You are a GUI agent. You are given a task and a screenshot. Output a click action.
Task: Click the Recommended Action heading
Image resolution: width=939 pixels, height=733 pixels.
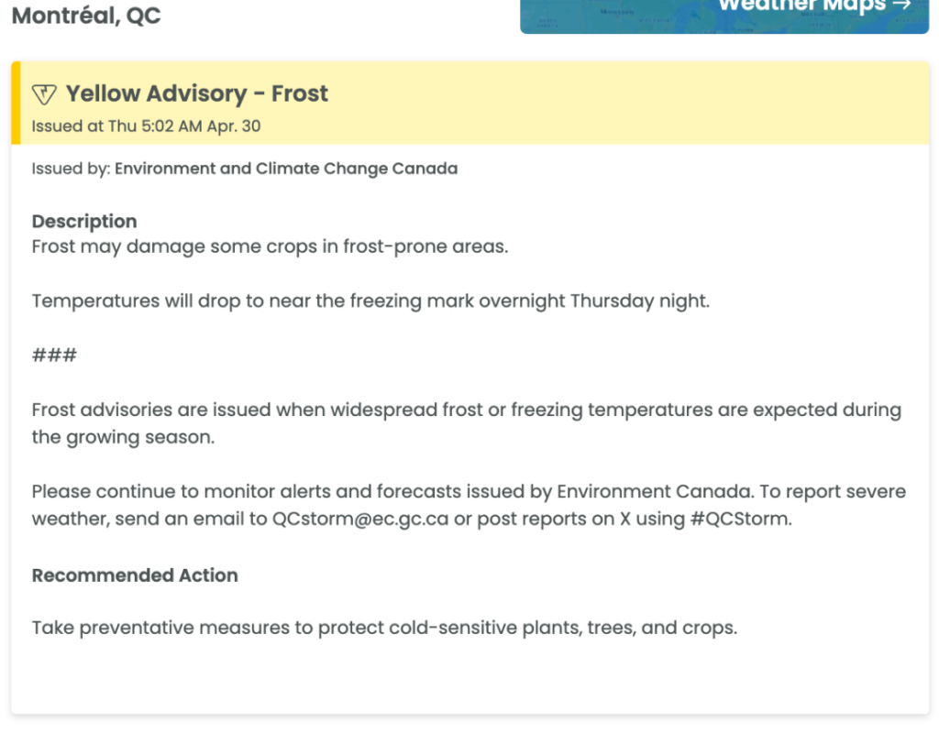pyautogui.click(x=135, y=575)
